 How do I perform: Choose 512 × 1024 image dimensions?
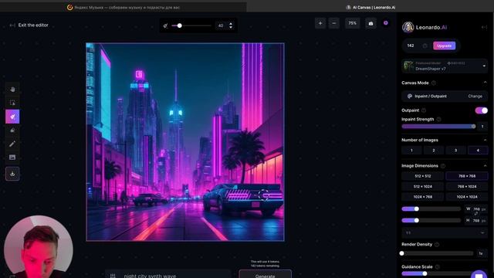click(422, 187)
